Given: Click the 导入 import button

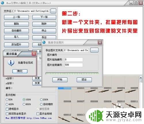Looking at the screenshot, I should tap(16, 37).
